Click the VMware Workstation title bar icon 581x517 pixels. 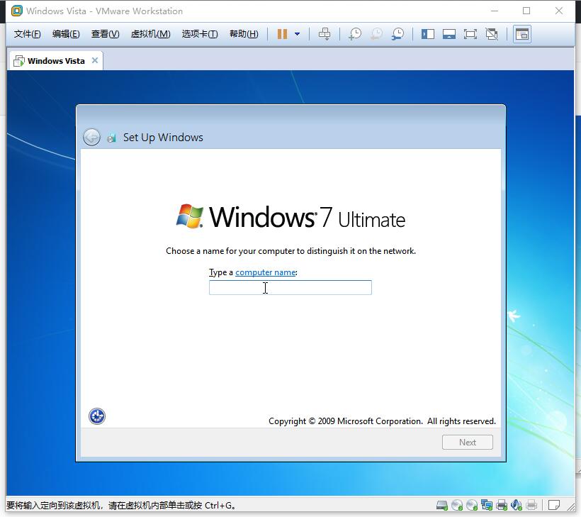tap(17, 11)
